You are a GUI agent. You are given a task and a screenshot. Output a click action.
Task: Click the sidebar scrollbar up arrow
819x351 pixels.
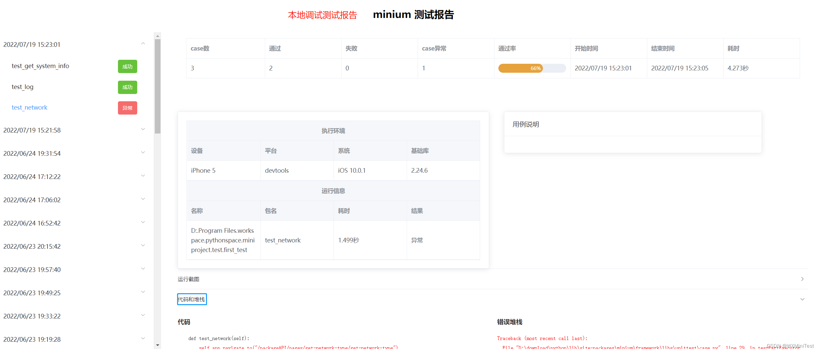point(157,36)
